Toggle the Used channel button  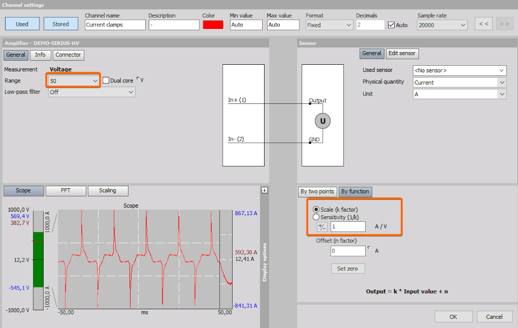[x=22, y=24]
